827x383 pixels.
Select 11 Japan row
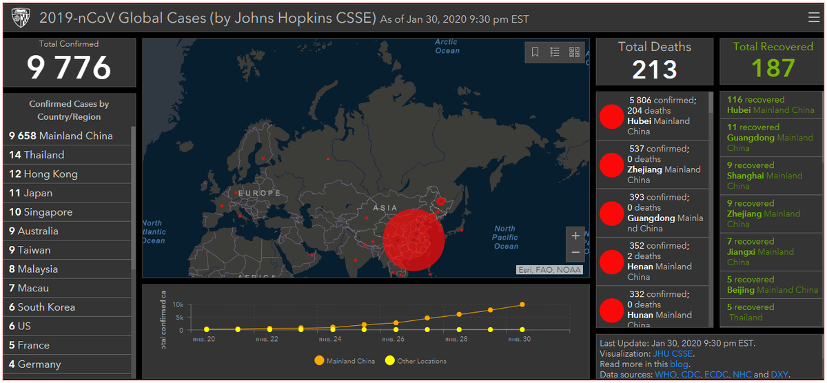coord(67,193)
